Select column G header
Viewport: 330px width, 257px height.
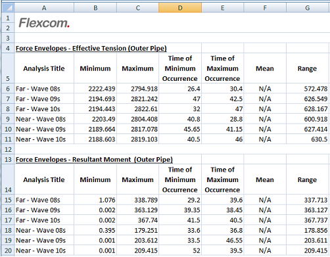tap(308, 8)
